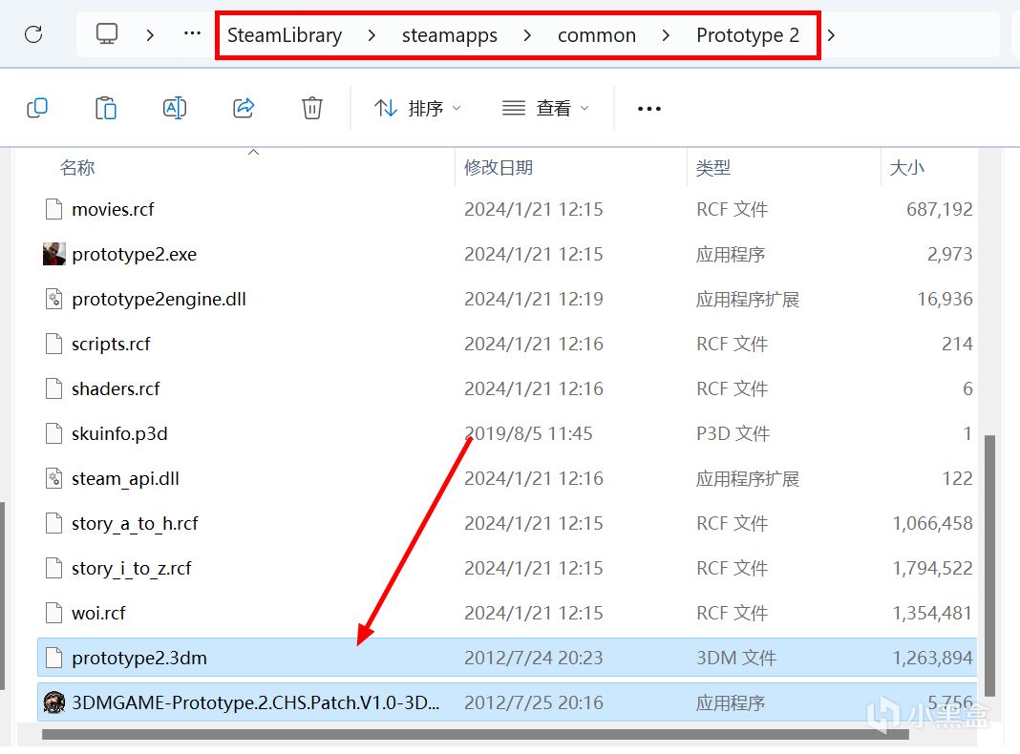Viewport: 1020px width, 754px height.
Task: Click the steam_api.dll file icon
Action: click(x=54, y=478)
